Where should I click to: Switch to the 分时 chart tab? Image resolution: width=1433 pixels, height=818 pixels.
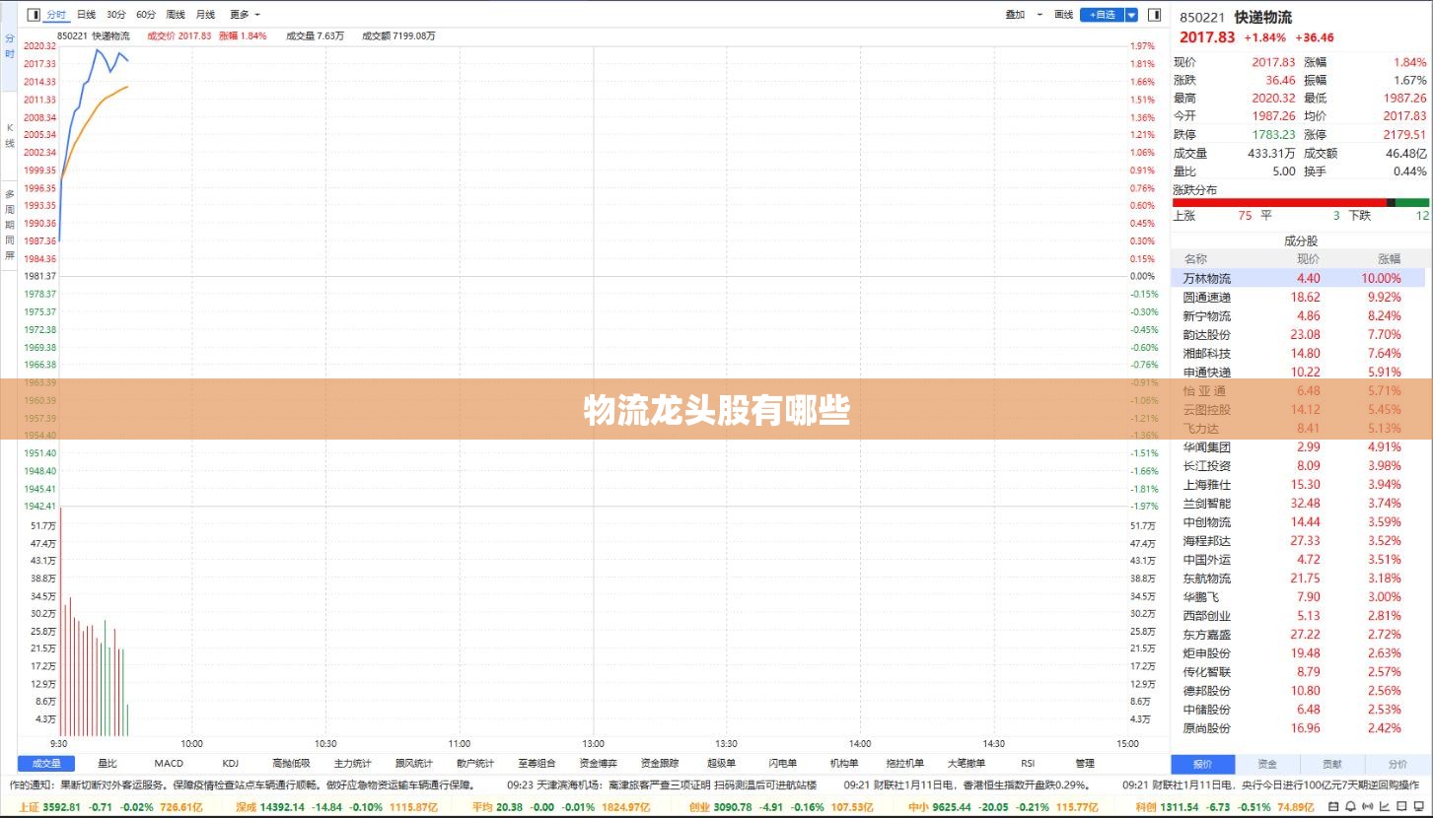[x=56, y=15]
